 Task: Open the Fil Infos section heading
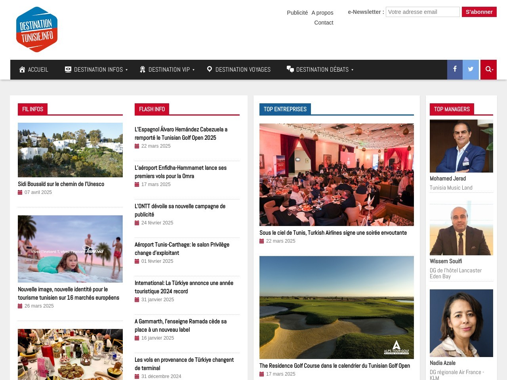(33, 109)
